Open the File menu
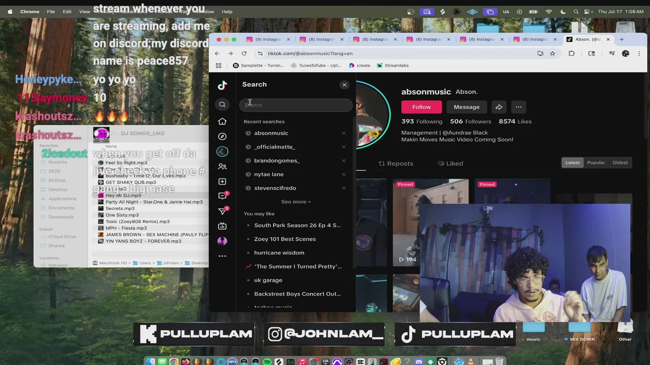The height and width of the screenshot is (365, 650). point(51,12)
